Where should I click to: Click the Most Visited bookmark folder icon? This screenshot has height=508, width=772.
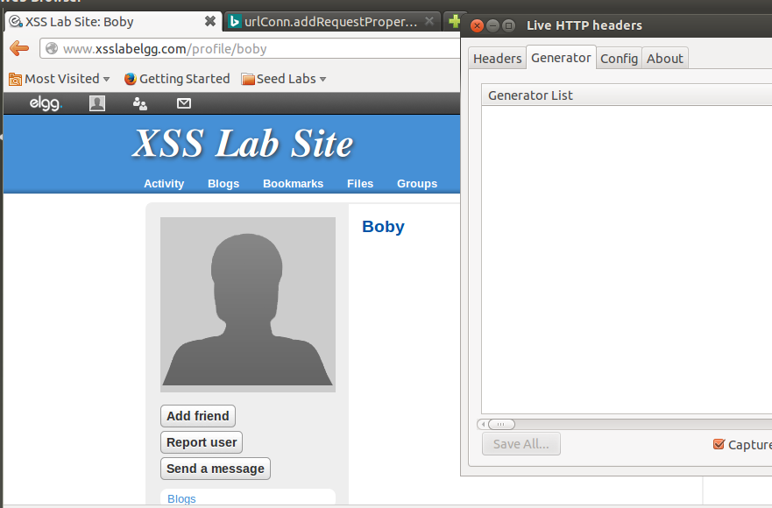tap(15, 79)
